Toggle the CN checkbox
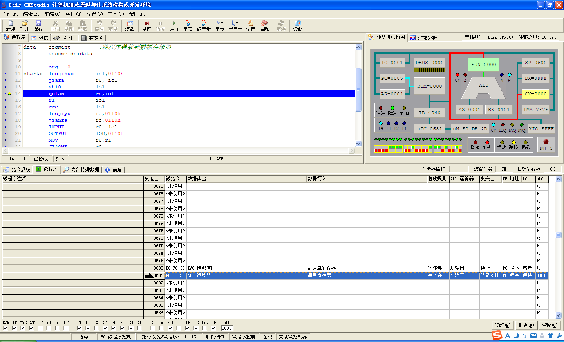 pyautogui.click(x=88, y=328)
